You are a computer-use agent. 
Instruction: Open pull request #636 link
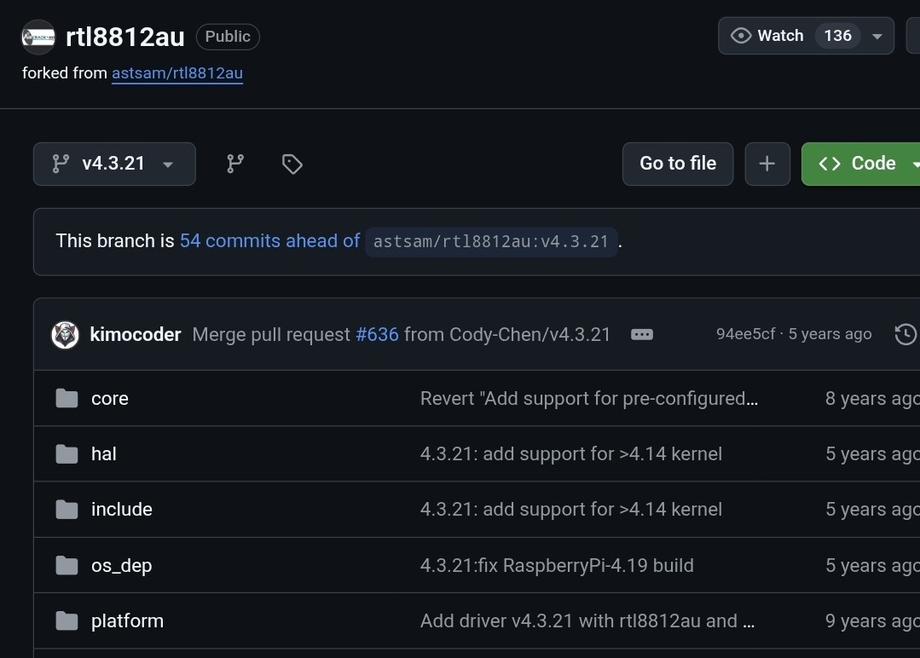[x=377, y=334]
